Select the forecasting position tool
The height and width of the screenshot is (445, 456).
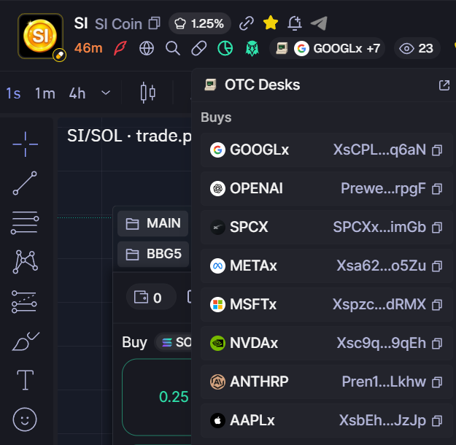point(24,302)
